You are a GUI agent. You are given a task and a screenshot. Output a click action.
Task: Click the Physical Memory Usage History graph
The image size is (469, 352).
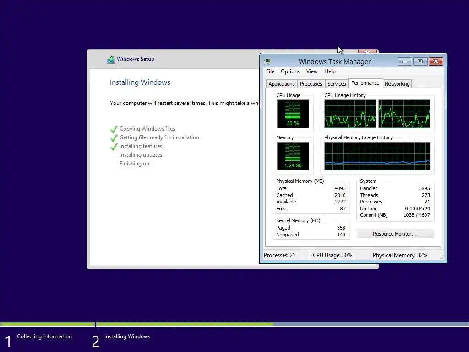(377, 156)
